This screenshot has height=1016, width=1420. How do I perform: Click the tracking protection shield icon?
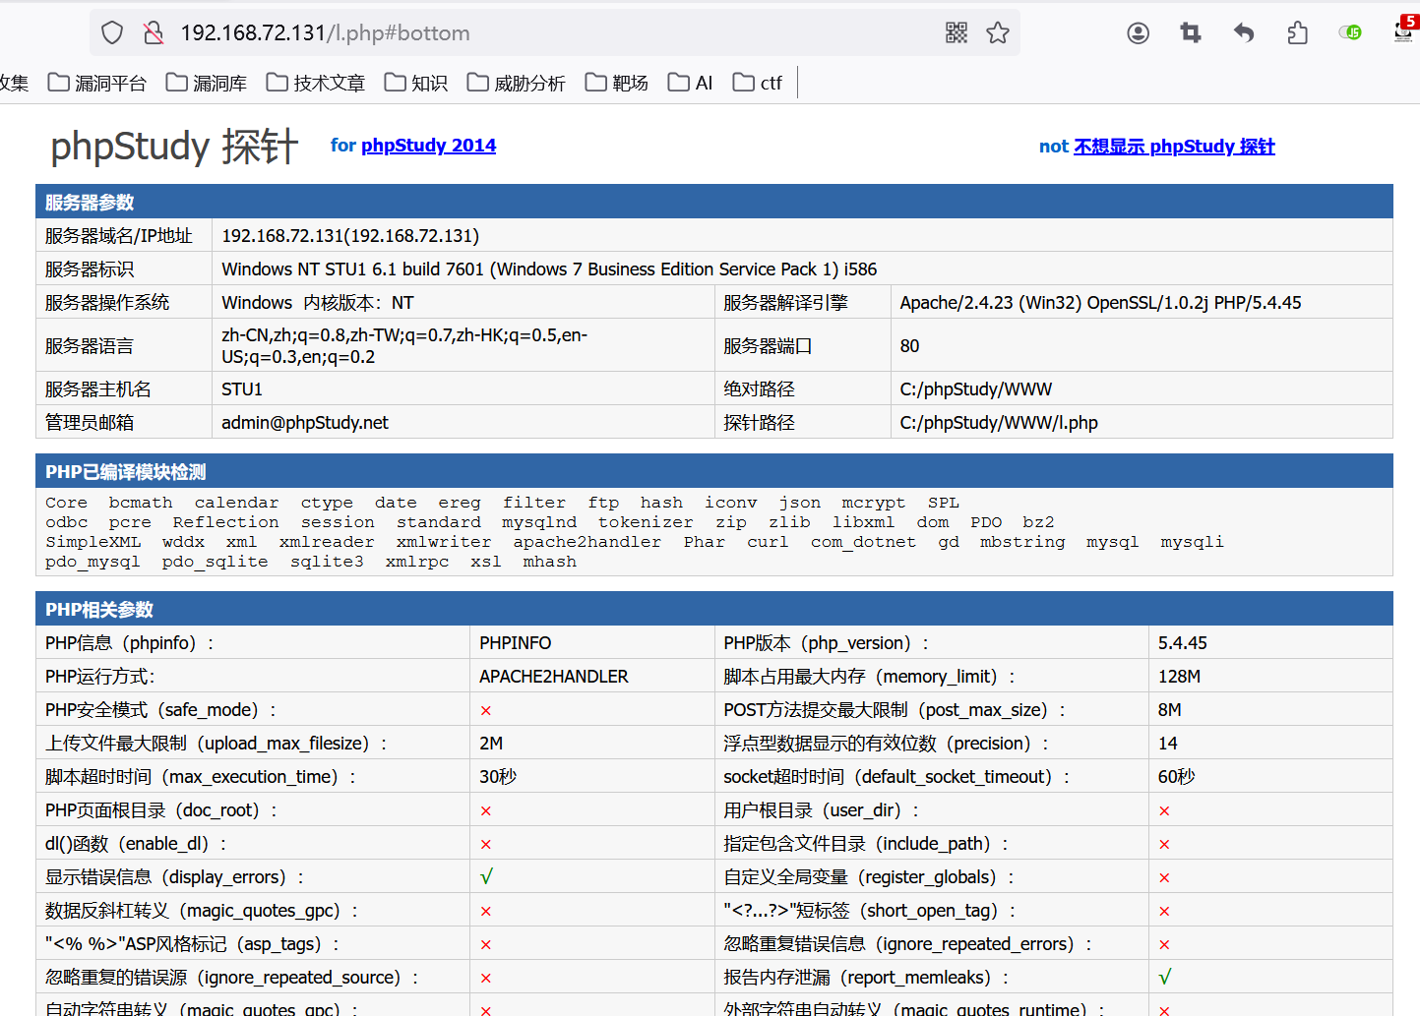point(112,32)
